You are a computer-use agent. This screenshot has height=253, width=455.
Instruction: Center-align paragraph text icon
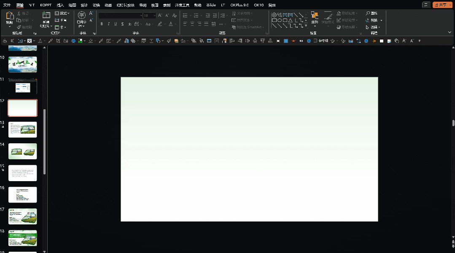point(192,24)
